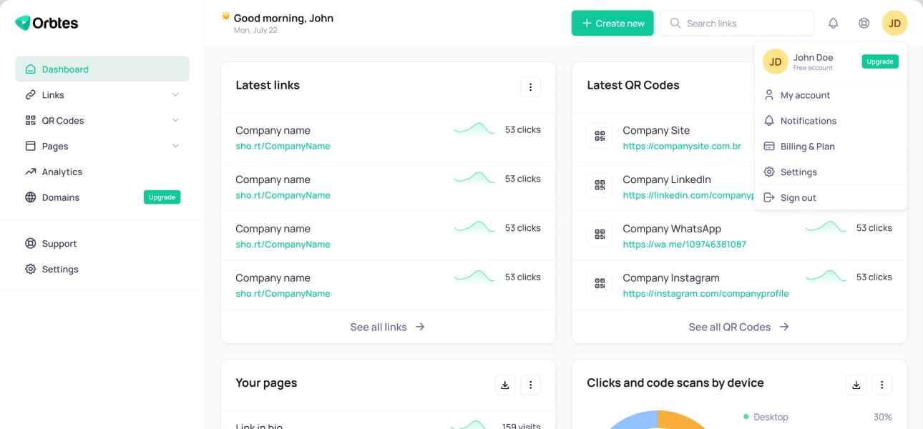Go to Analytics in the sidebar
The width and height of the screenshot is (923, 429).
(62, 172)
